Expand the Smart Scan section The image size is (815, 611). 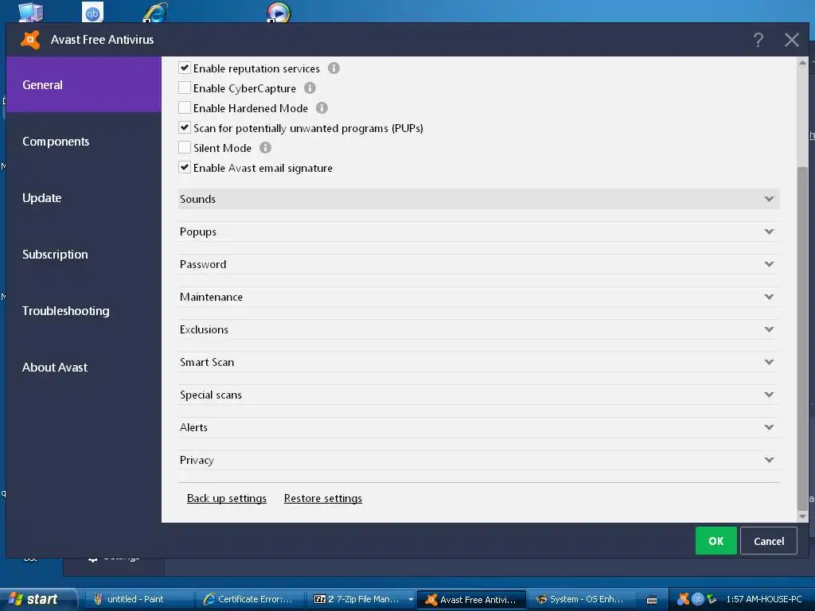(478, 362)
